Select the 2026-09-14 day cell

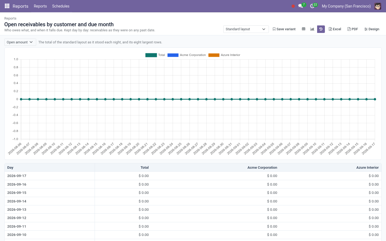point(50,201)
